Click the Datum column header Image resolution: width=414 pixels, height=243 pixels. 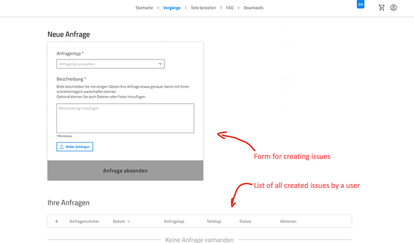119,221
